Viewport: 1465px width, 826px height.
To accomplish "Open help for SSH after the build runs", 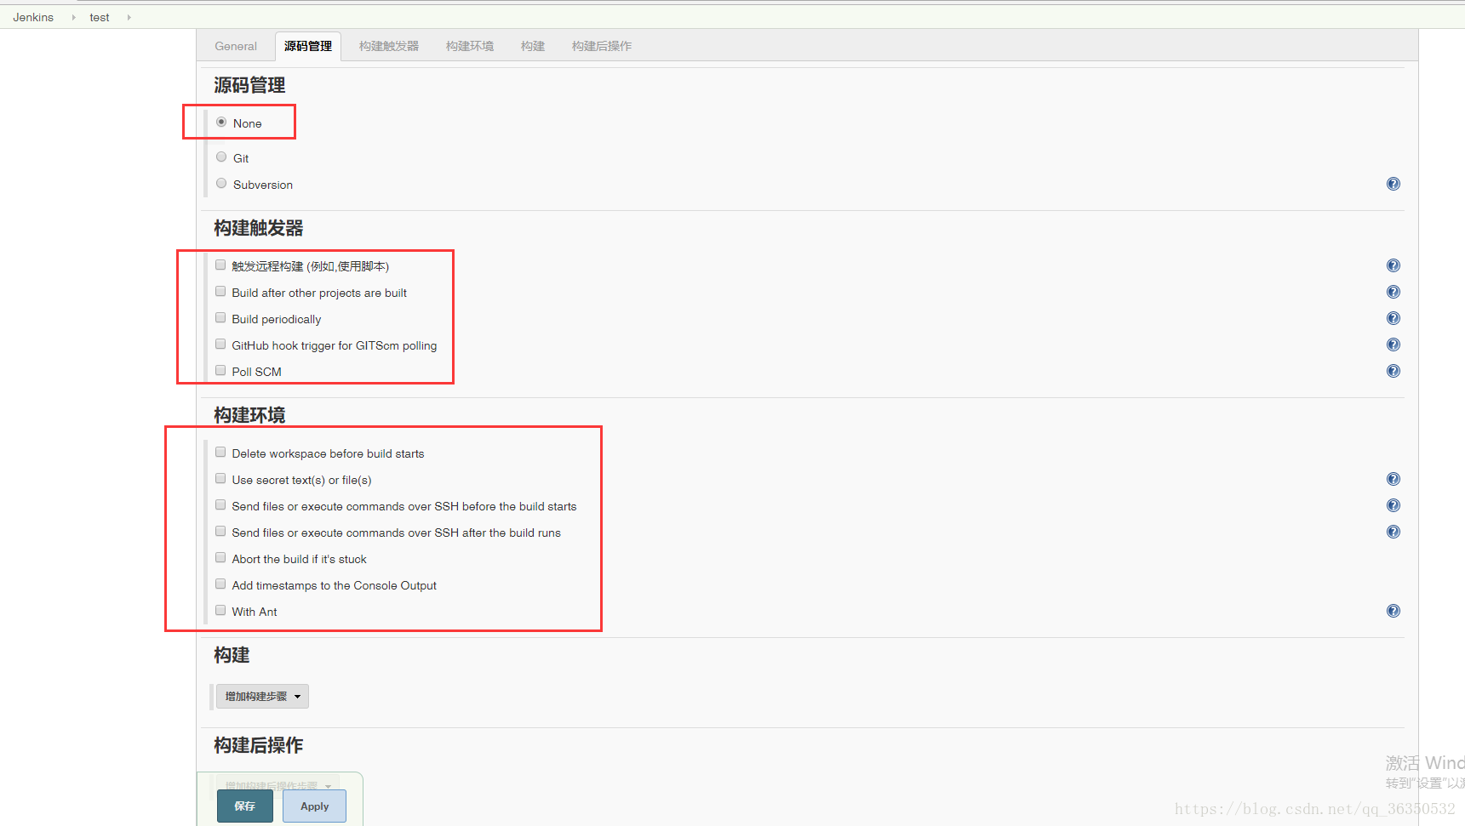I will [1393, 532].
